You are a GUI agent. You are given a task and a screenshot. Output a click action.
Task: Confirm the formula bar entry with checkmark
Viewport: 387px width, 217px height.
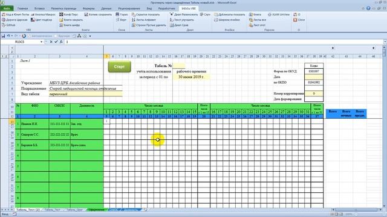(56, 42)
